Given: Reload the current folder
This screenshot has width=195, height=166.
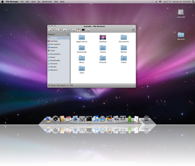Looking at the screenshot, I should click(74, 30).
